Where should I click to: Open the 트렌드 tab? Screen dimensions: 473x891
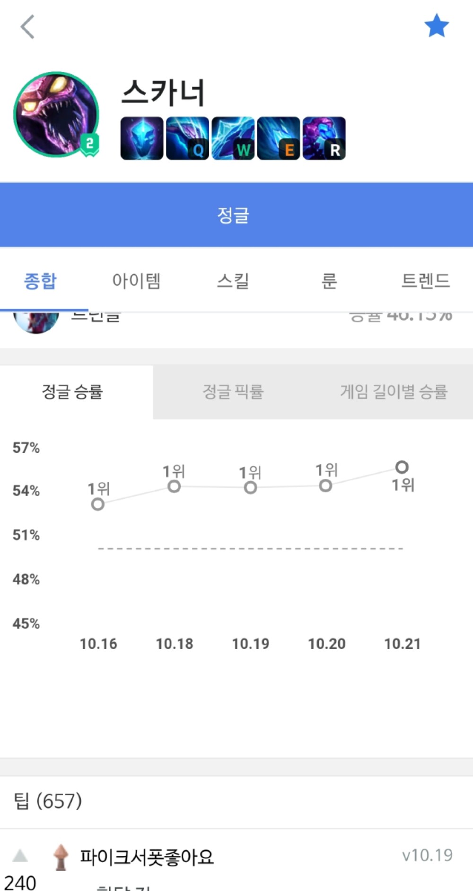tap(425, 281)
